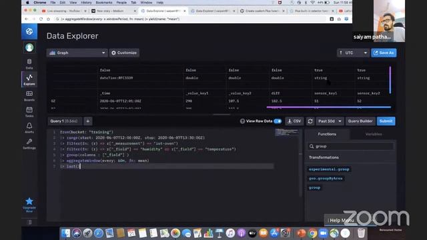This screenshot has width=427, height=240.
Task: Click the functions search field containing group
Action: [x=351, y=147]
